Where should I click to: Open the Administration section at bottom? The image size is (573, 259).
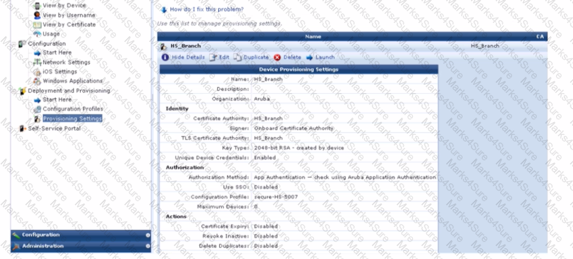[x=81, y=246]
